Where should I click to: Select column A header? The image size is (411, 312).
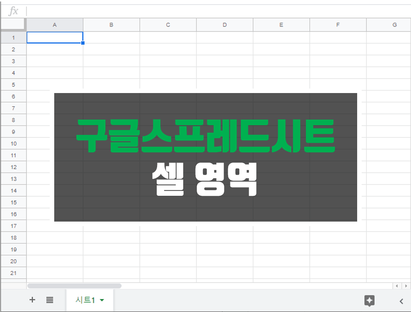click(55, 25)
